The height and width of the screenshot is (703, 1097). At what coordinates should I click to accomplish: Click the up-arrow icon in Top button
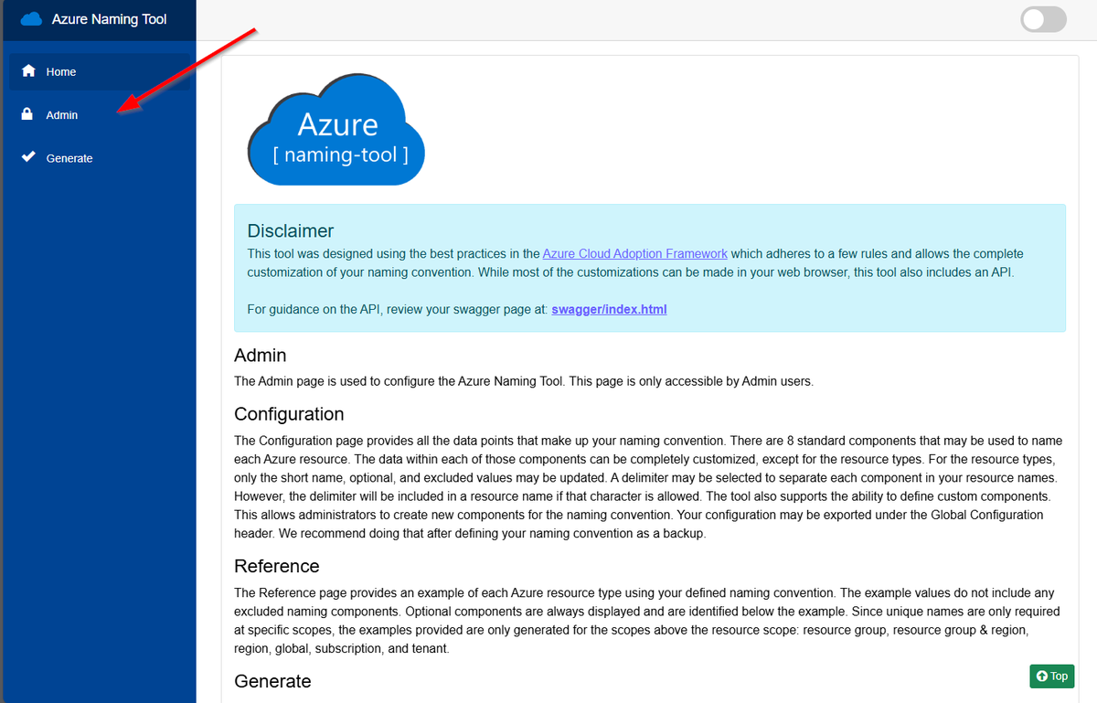point(1041,676)
